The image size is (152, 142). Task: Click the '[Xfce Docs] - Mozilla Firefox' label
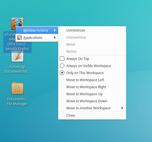tap(17, 46)
